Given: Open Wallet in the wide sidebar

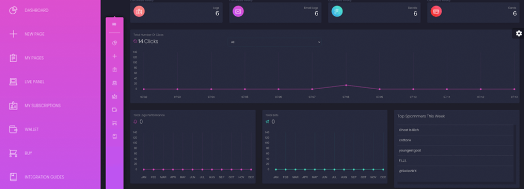Looking at the screenshot, I should [24, 129].
